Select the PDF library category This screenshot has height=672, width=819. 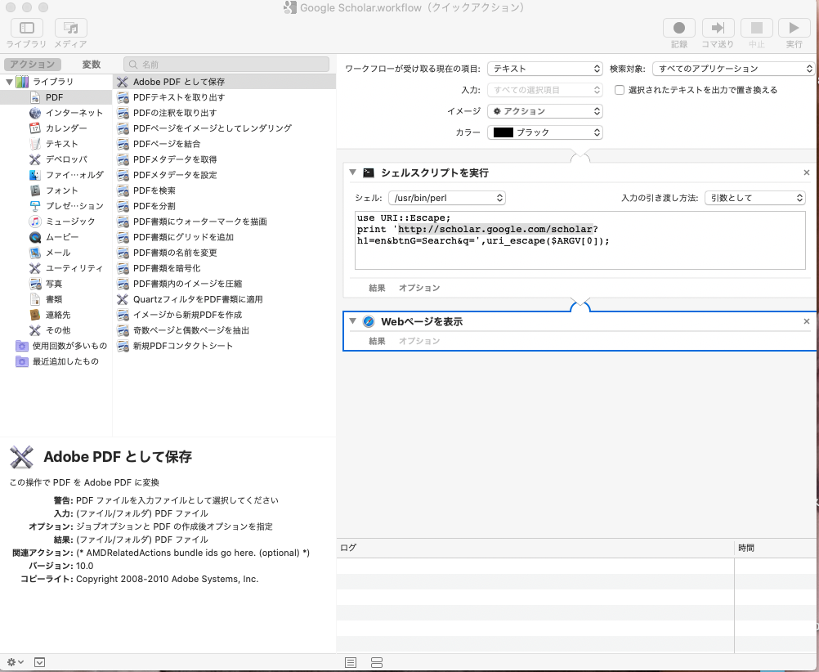(56, 97)
